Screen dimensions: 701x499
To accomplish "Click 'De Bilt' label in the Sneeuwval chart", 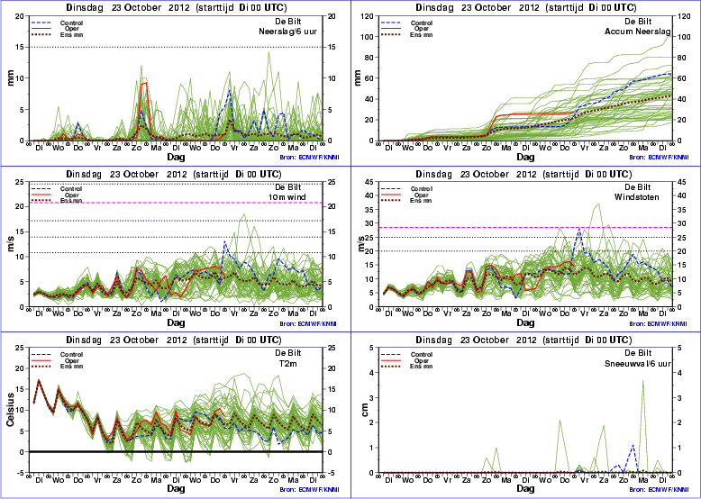I will point(638,353).
